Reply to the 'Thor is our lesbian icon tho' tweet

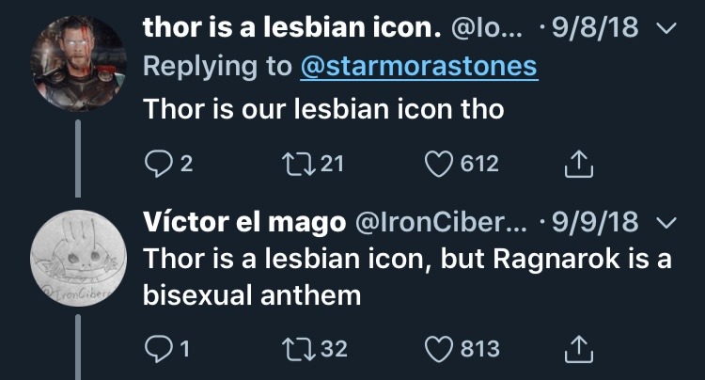click(158, 165)
